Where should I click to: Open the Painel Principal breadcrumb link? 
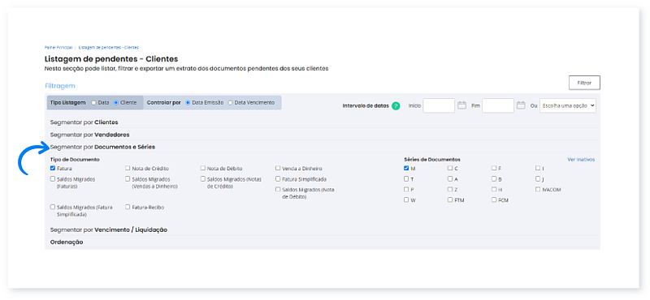click(x=58, y=48)
